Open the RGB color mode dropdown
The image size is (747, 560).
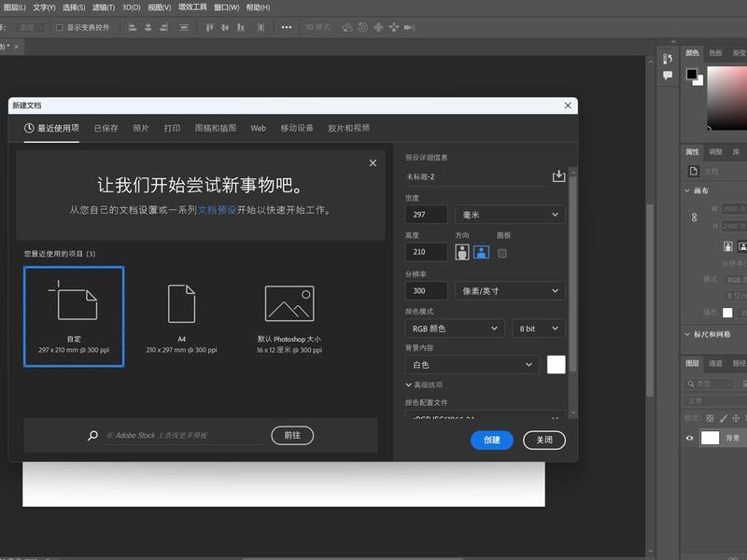455,329
